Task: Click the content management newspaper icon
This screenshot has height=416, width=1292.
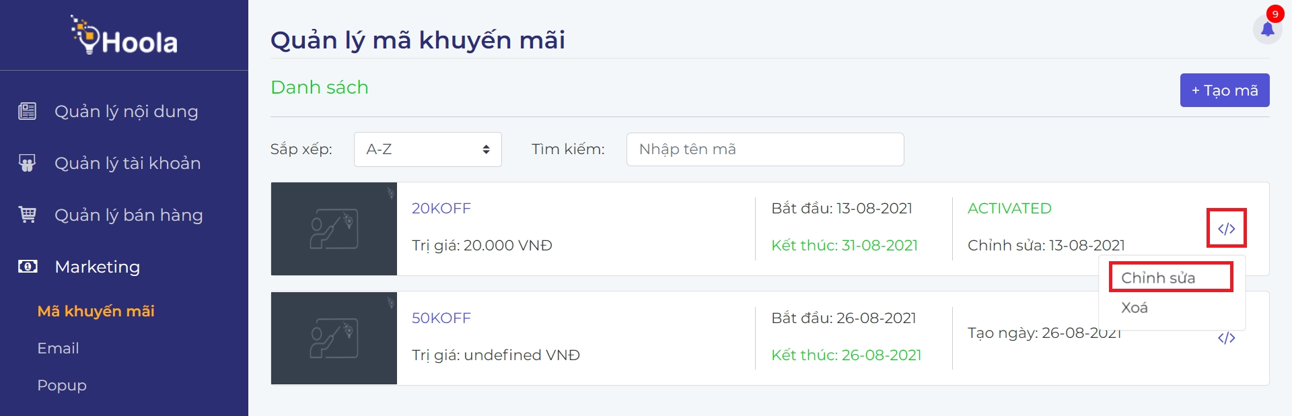Action: [28, 111]
